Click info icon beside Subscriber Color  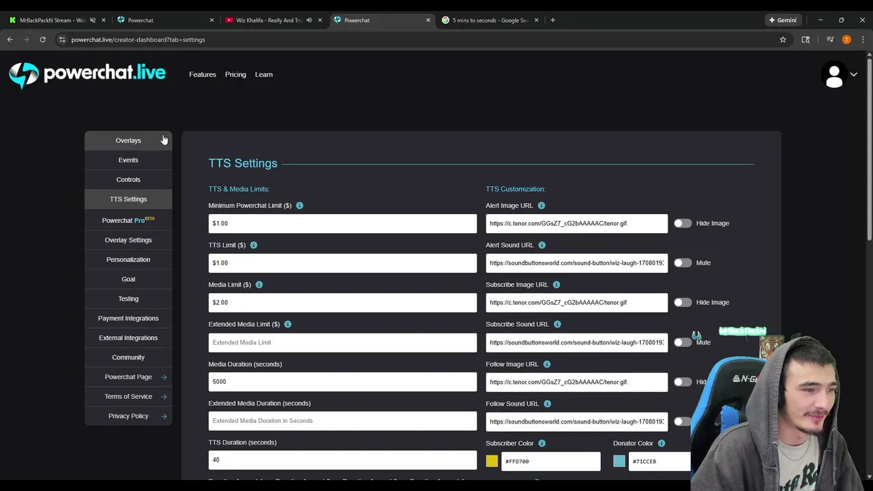542,443
